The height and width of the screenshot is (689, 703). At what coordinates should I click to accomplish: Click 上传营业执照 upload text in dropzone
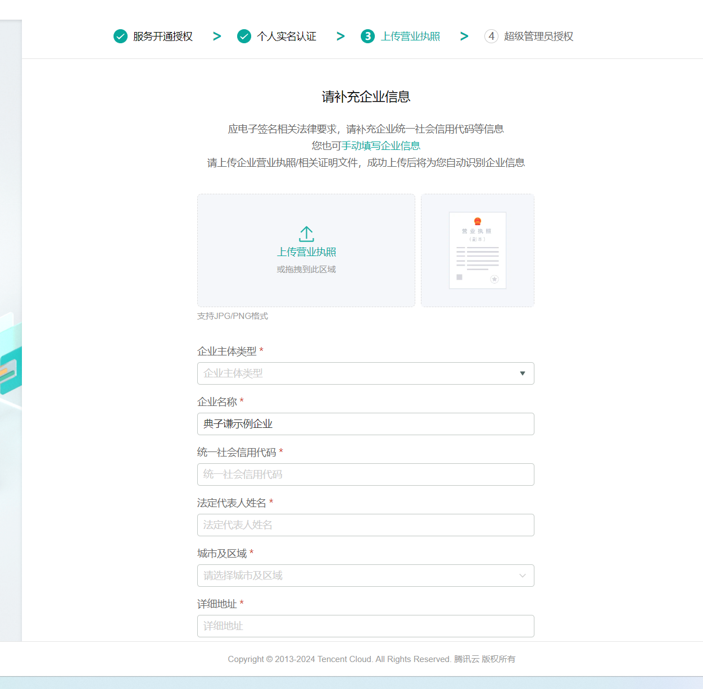coord(306,252)
